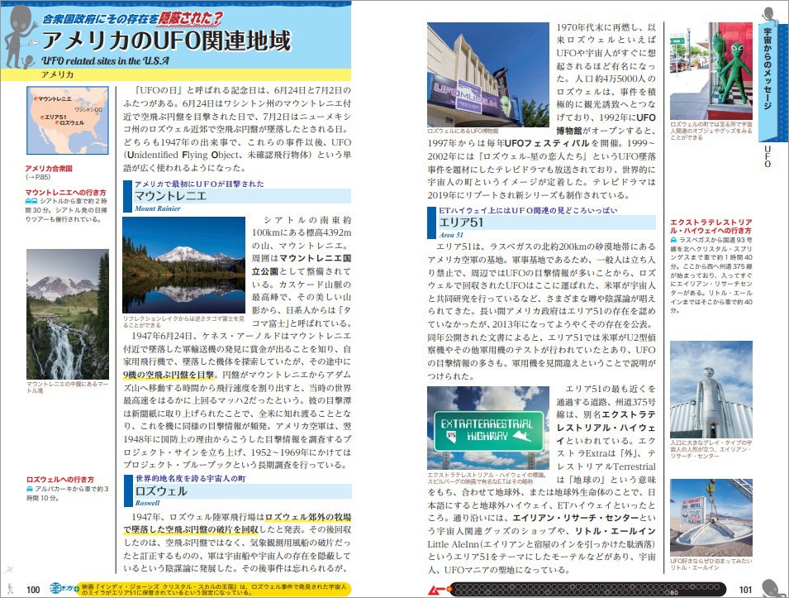Select the エリア51 marker on the USA map

[x=42, y=117]
